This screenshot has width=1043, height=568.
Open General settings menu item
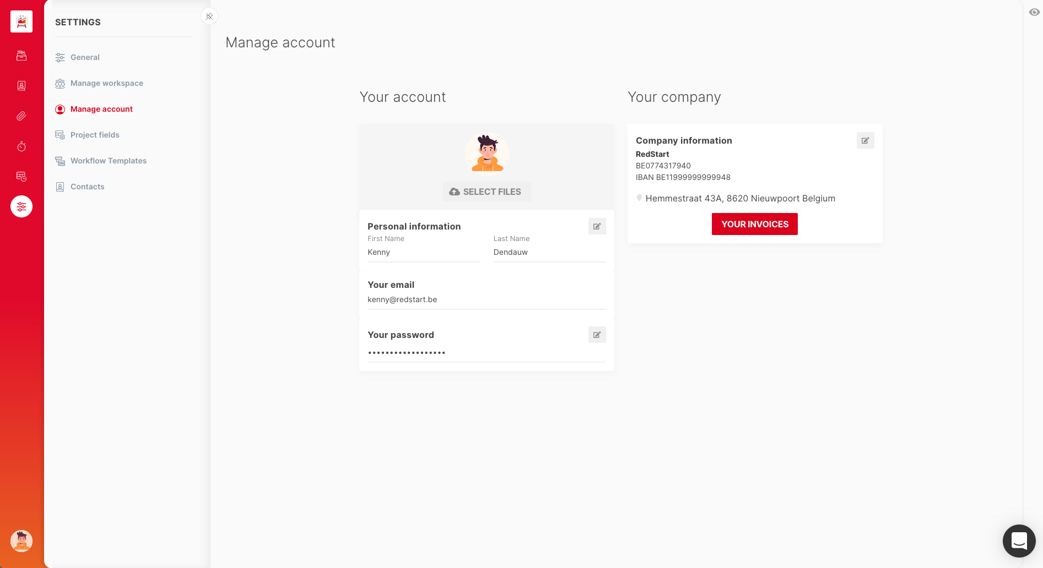(x=85, y=57)
